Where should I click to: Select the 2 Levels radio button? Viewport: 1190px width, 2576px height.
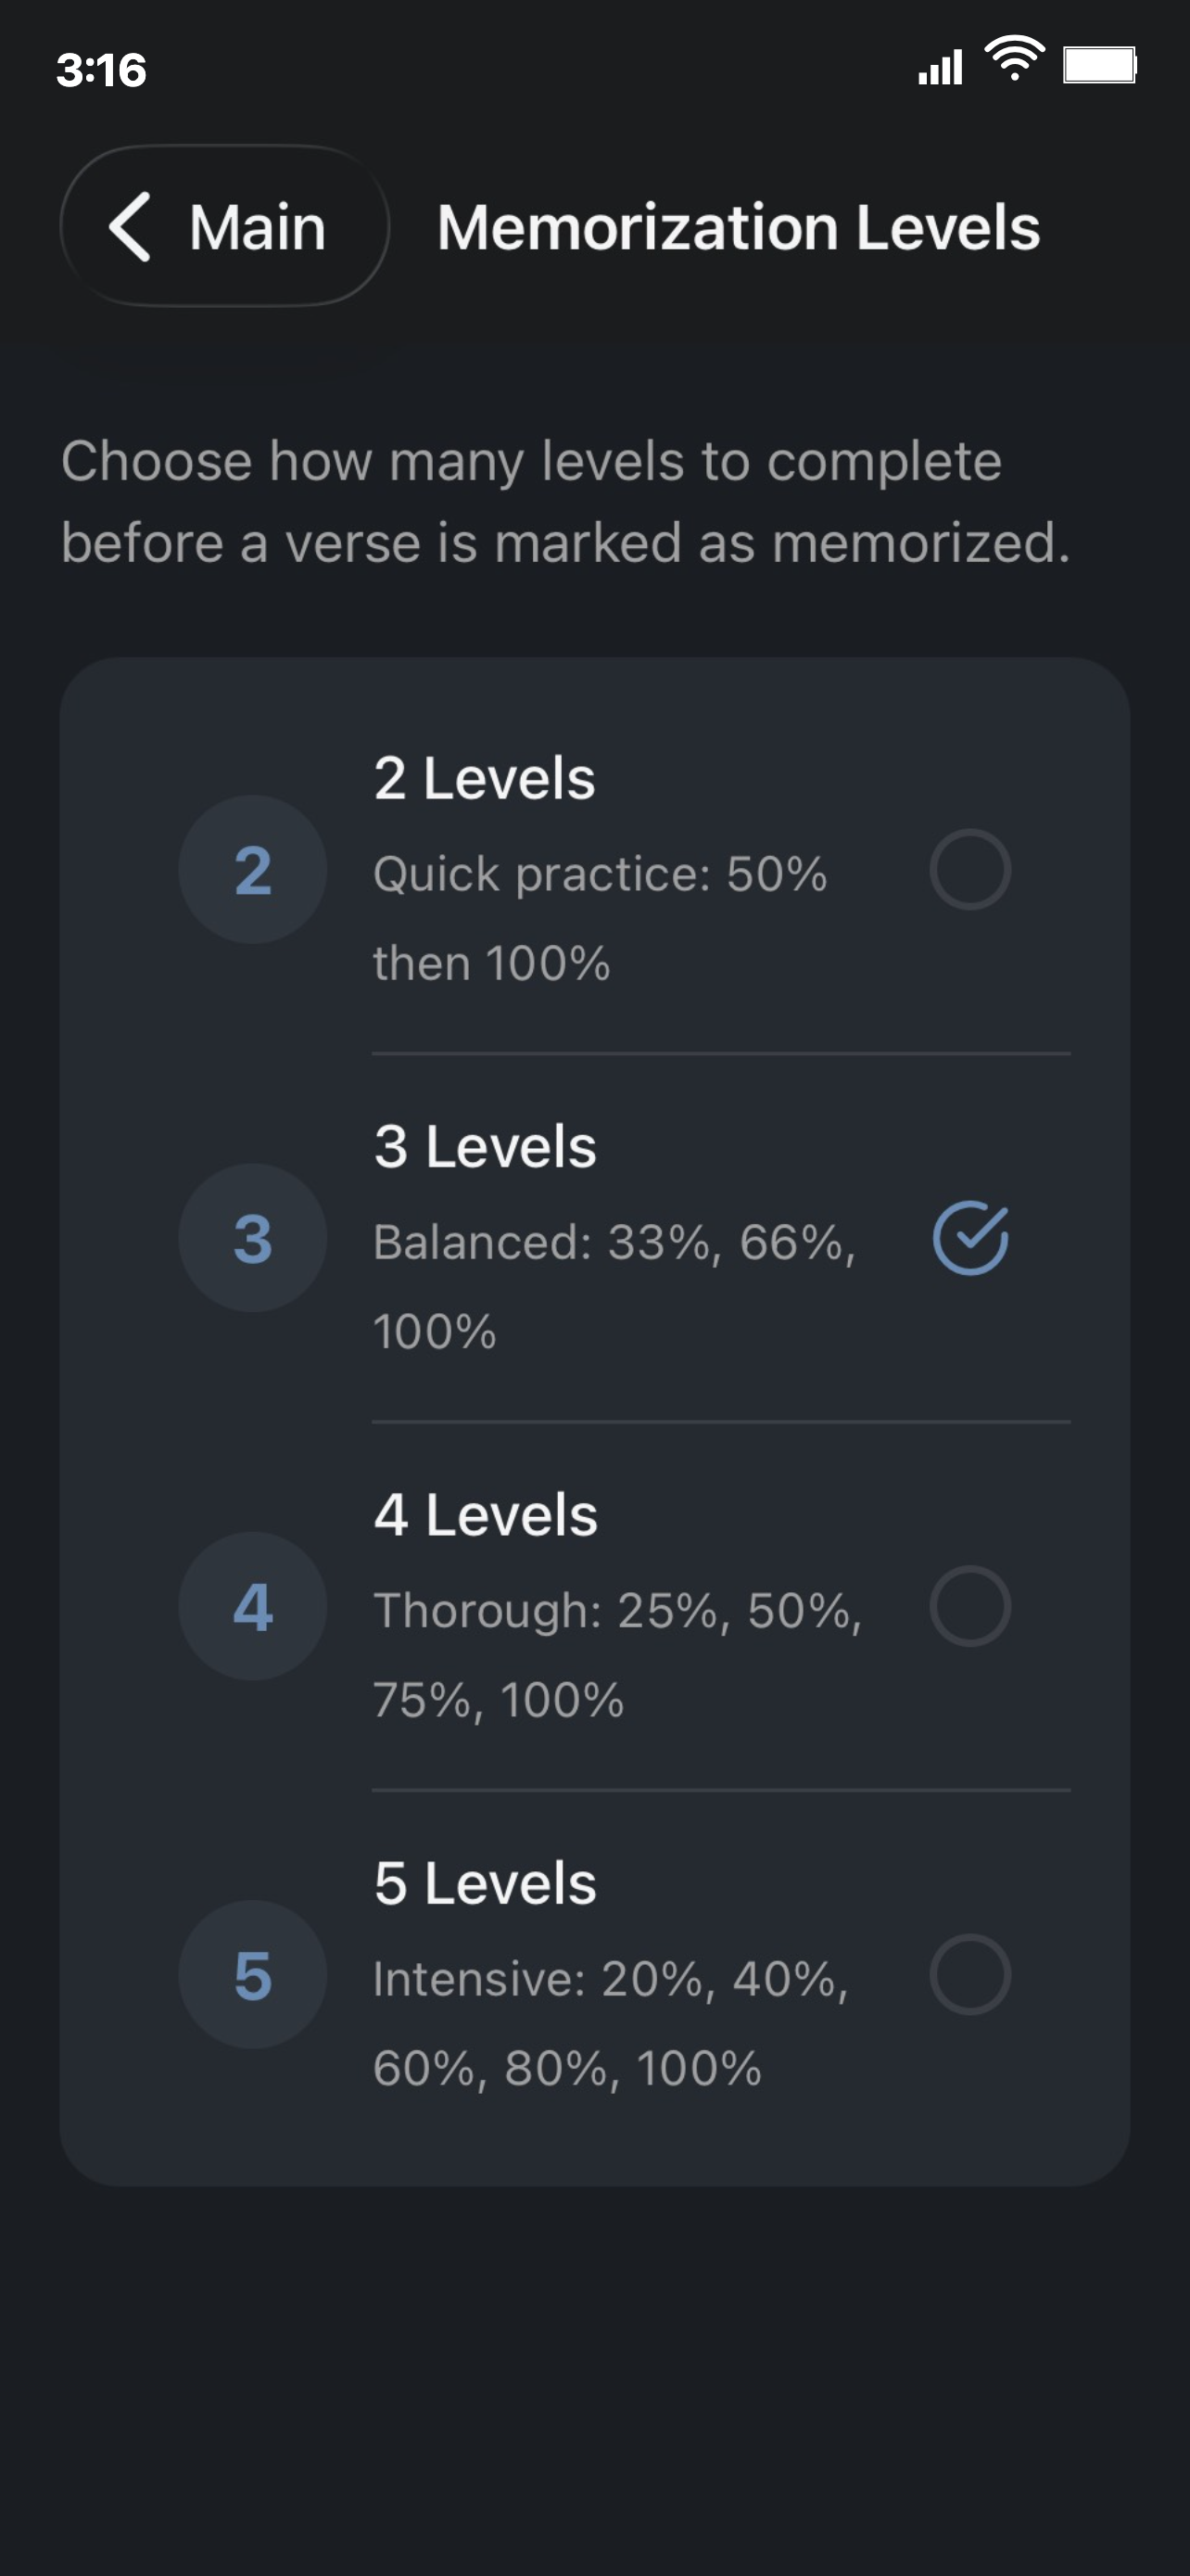(x=972, y=868)
